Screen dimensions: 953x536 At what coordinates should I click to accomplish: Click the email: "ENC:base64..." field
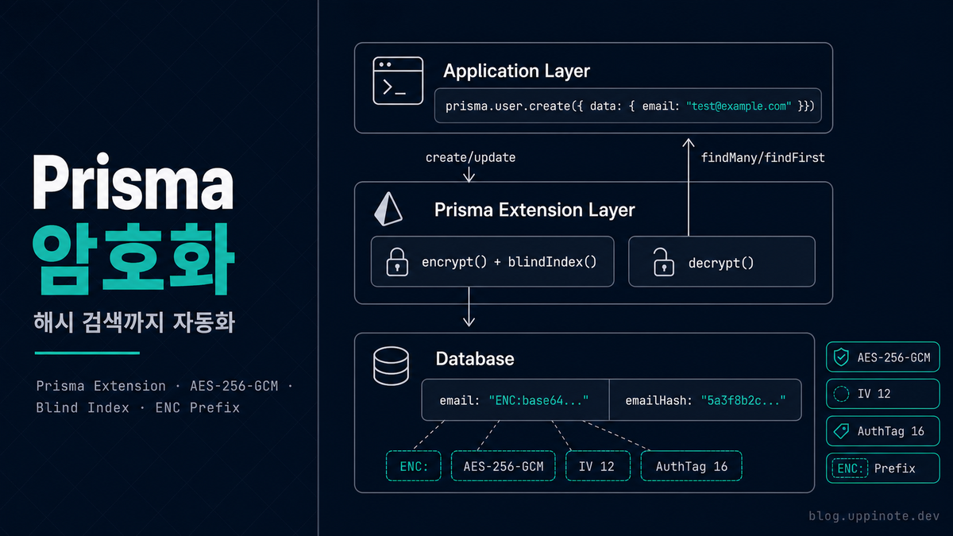click(515, 399)
